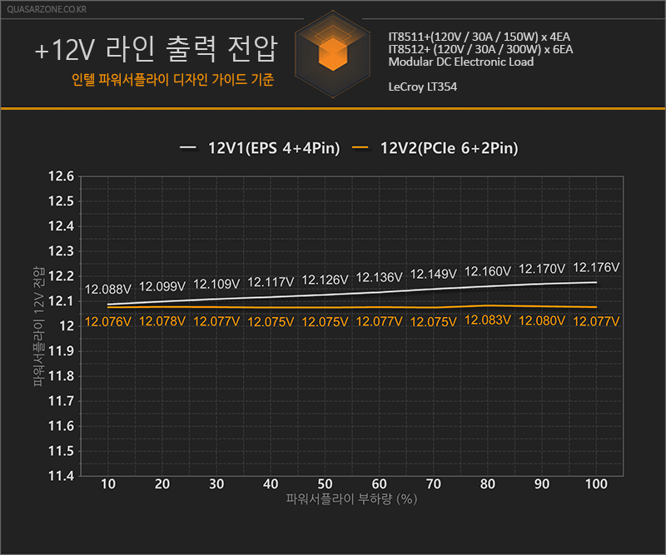Click the x-axis title '파워서플라이 부하량 (%)'
Image resolution: width=666 pixels, height=555 pixels.
click(x=351, y=499)
